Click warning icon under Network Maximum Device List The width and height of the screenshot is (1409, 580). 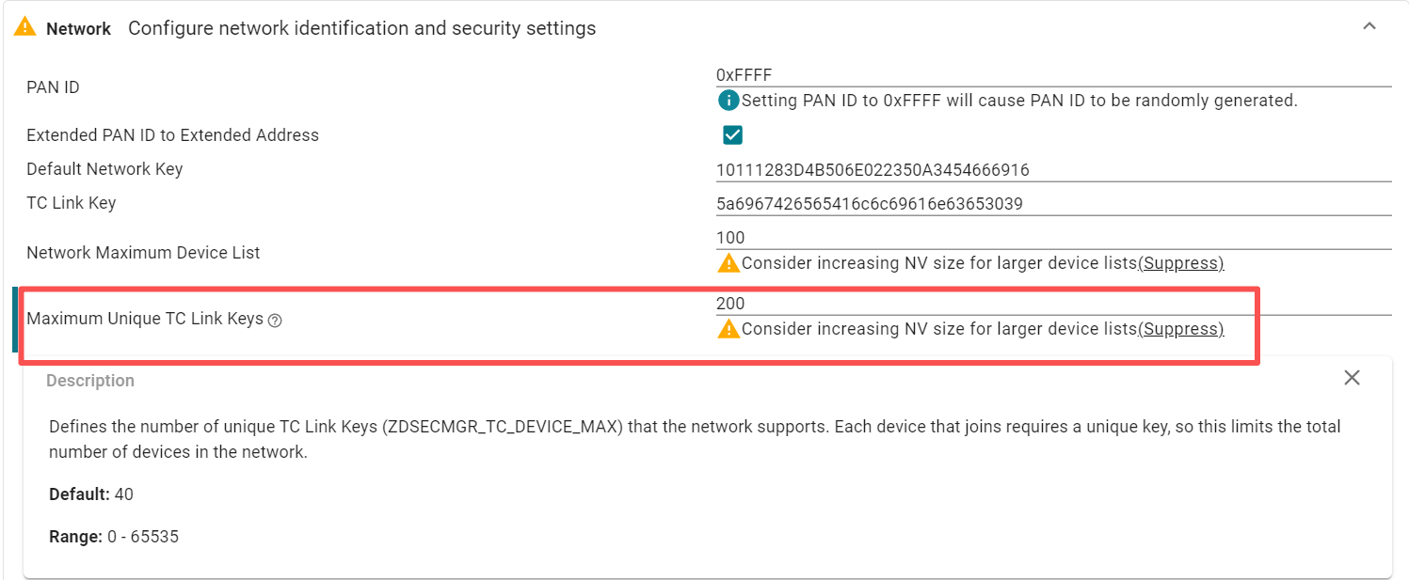click(x=729, y=263)
